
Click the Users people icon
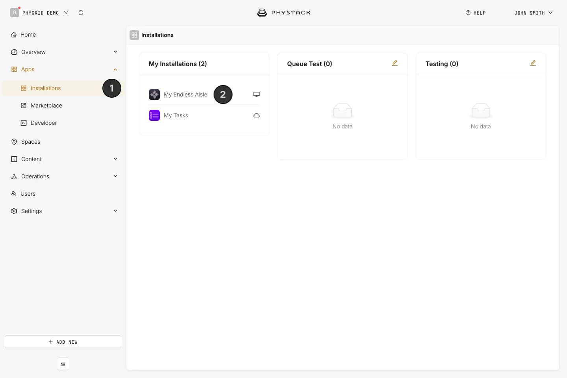point(14,194)
